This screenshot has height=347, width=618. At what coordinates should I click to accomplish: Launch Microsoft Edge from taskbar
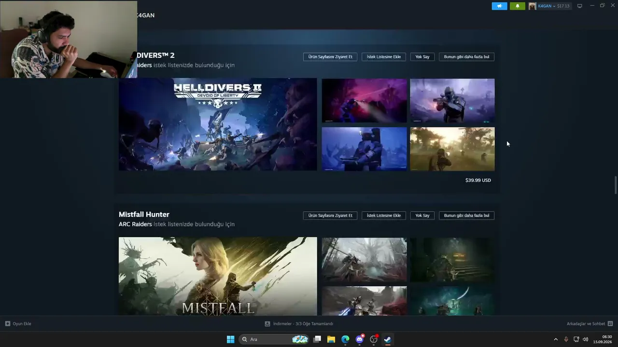[x=345, y=339]
